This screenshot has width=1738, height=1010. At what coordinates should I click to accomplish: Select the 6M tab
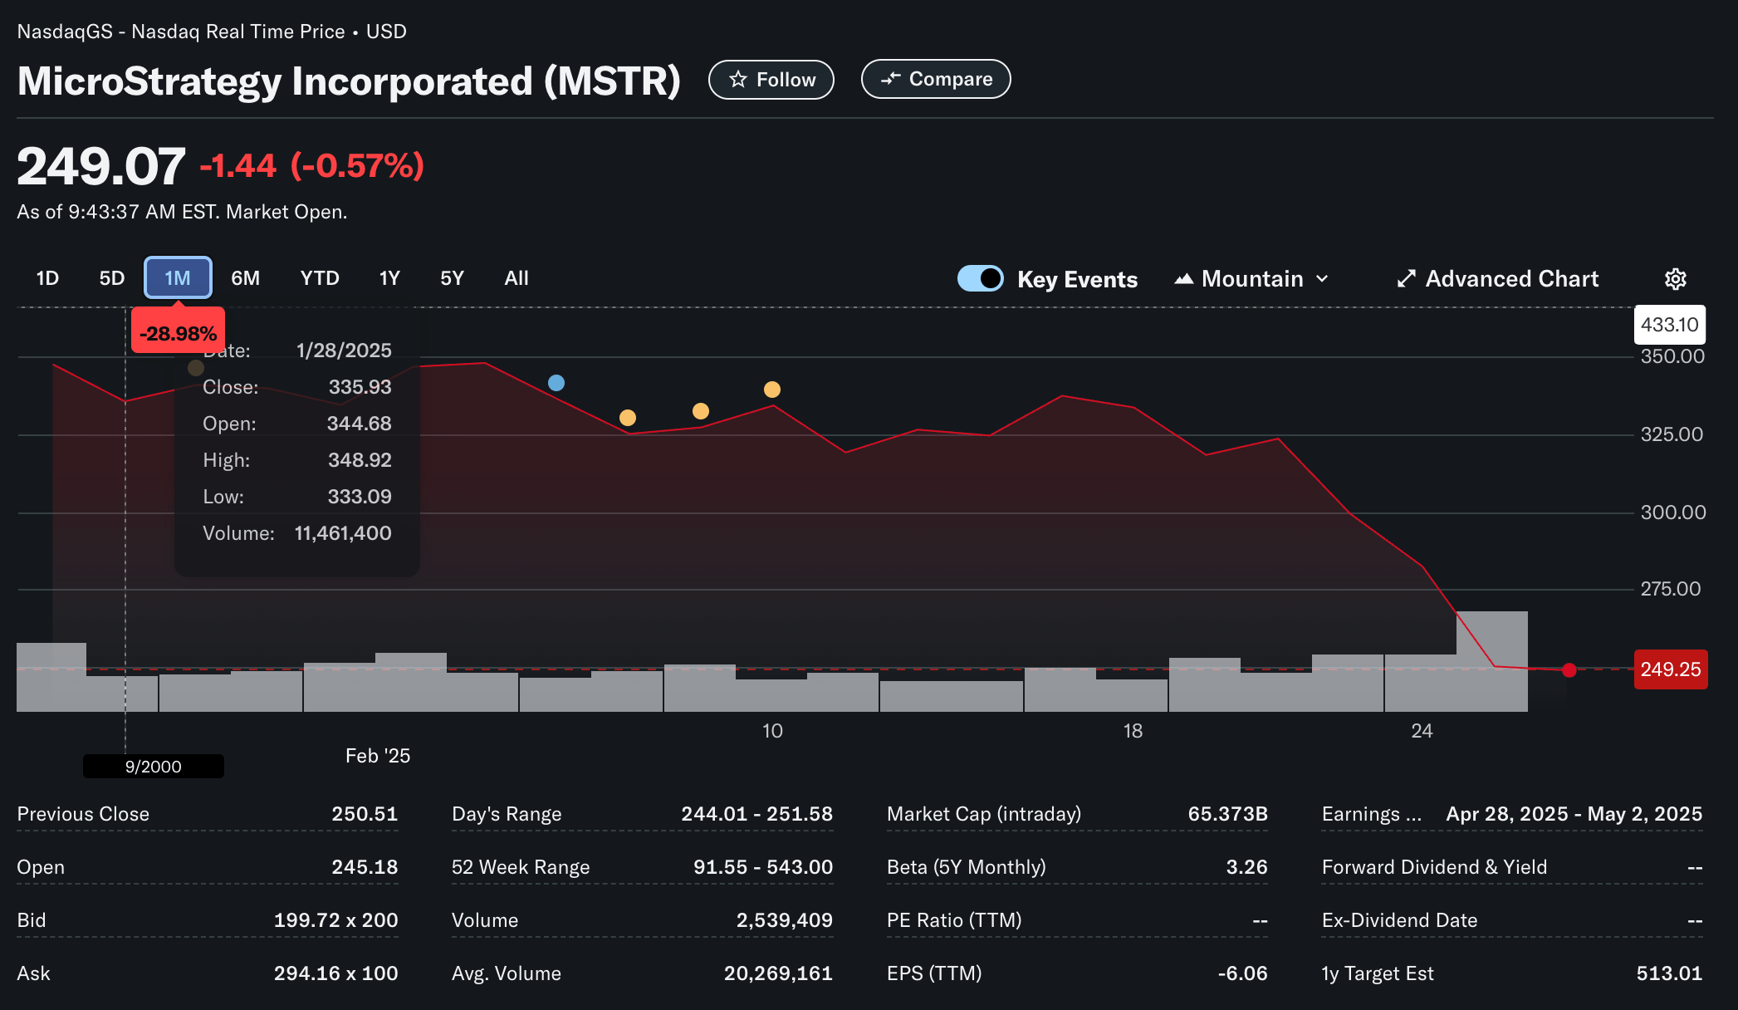[245, 278]
